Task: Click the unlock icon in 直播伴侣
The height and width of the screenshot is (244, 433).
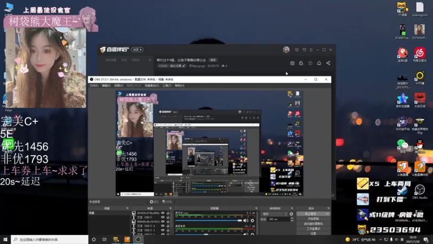Action: click(x=301, y=63)
